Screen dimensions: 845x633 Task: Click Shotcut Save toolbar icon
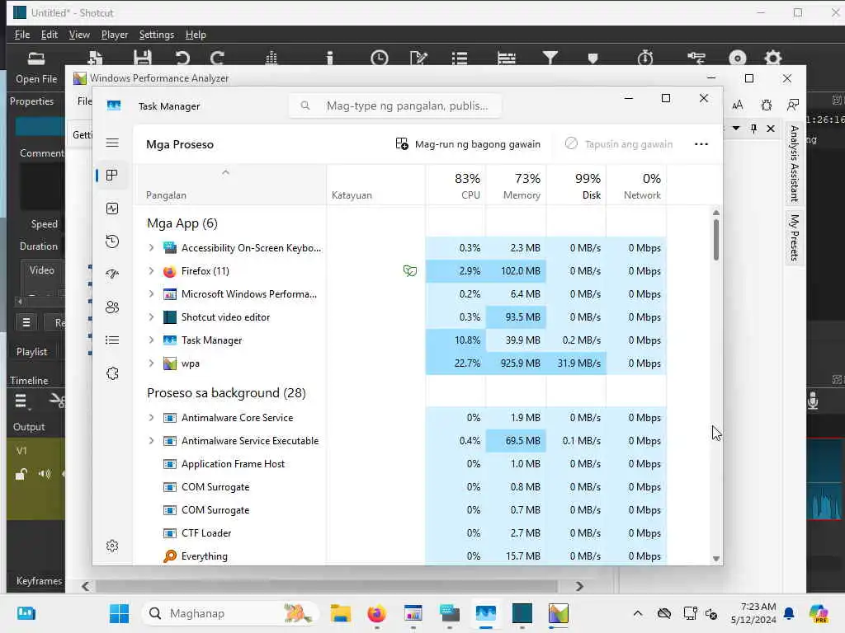pos(142,58)
